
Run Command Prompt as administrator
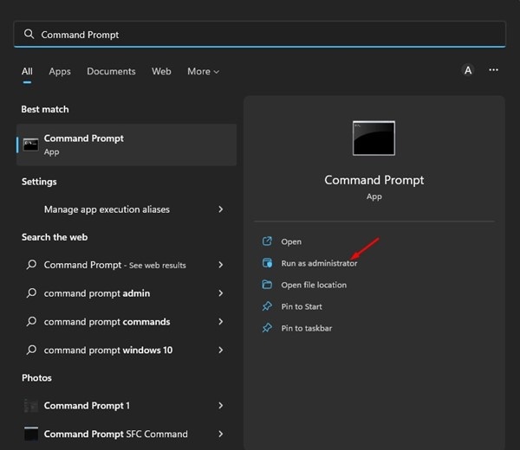point(319,263)
